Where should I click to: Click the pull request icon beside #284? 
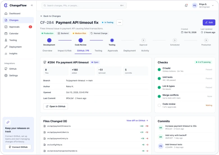[45, 62]
